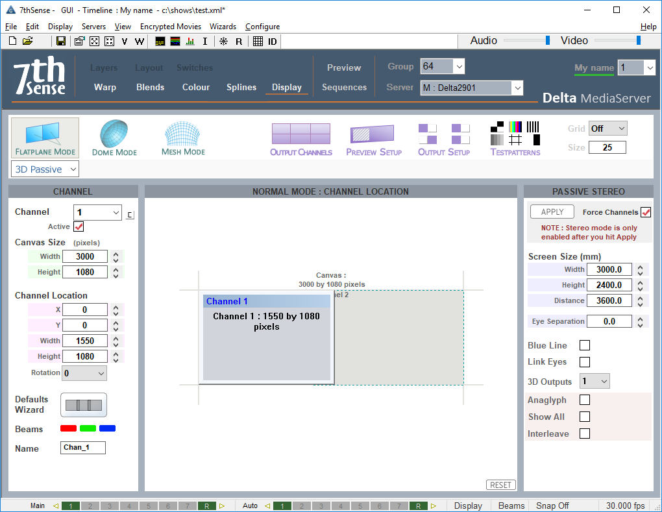Open the Rotation dropdown
This screenshot has width=662, height=512.
[x=84, y=373]
